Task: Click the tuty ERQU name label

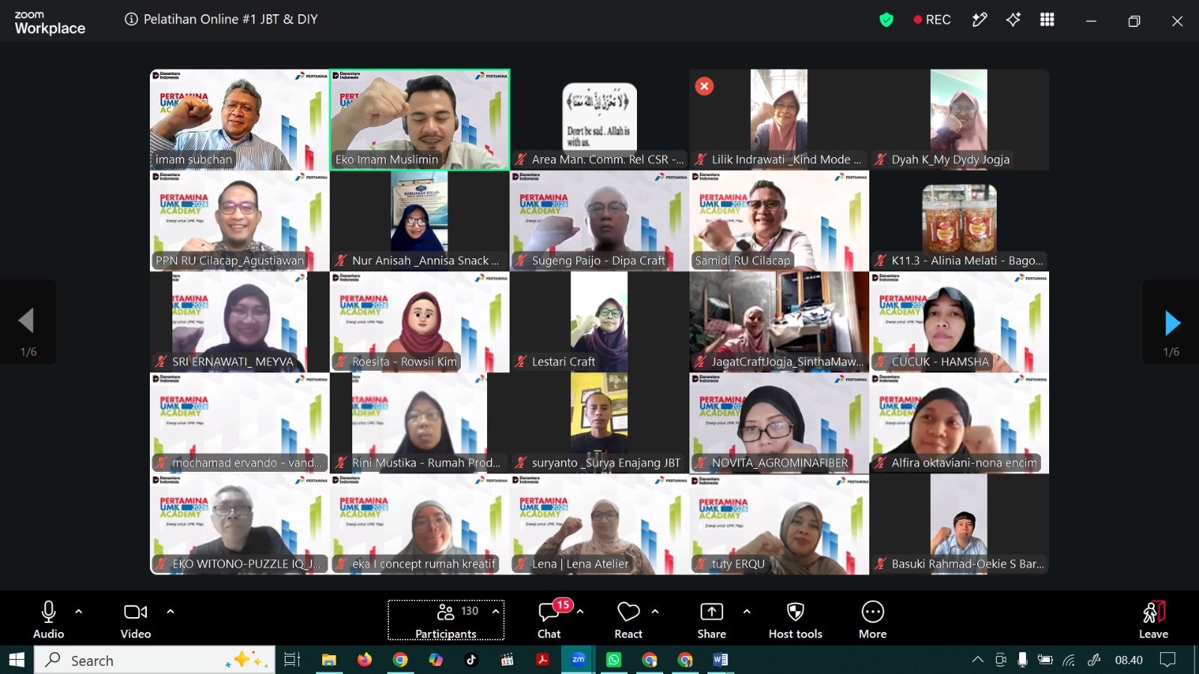Action: 738,564
